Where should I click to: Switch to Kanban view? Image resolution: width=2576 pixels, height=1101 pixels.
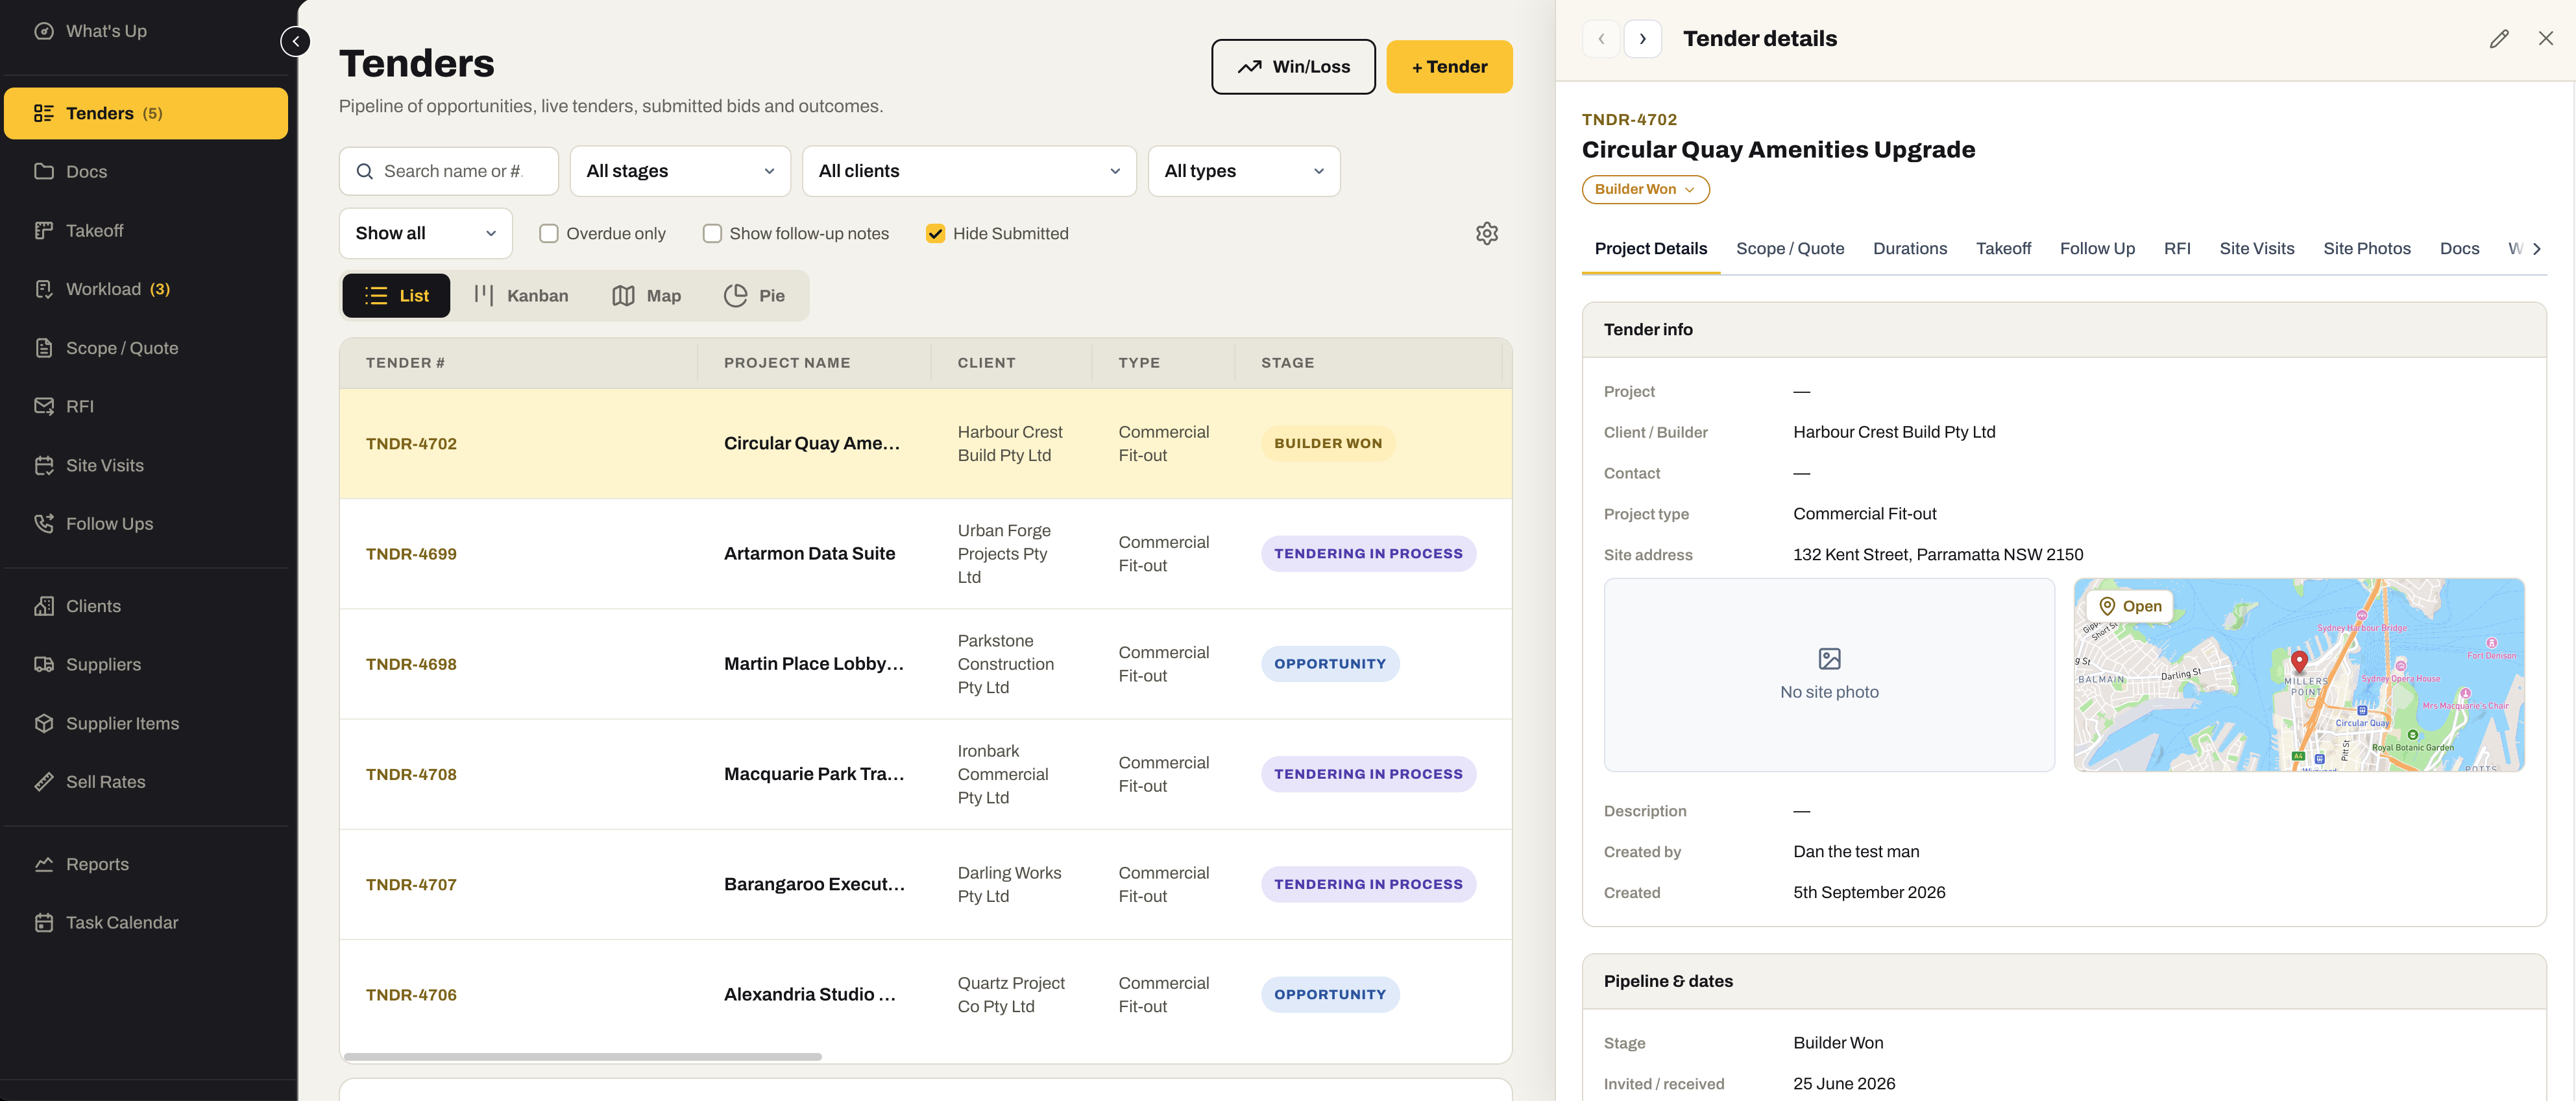pyautogui.click(x=522, y=296)
